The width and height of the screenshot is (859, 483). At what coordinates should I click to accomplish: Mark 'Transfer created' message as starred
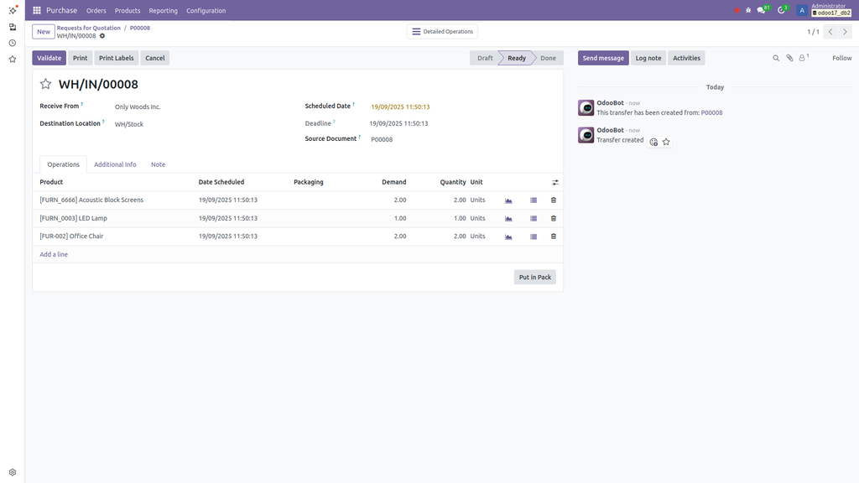666,142
